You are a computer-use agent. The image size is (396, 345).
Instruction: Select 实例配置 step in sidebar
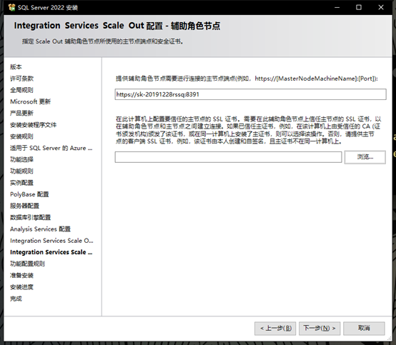click(x=21, y=183)
